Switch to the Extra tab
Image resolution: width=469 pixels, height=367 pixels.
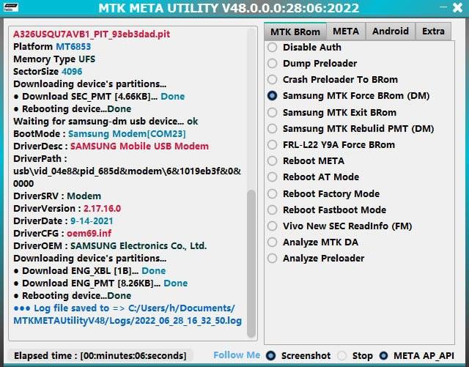coord(433,31)
